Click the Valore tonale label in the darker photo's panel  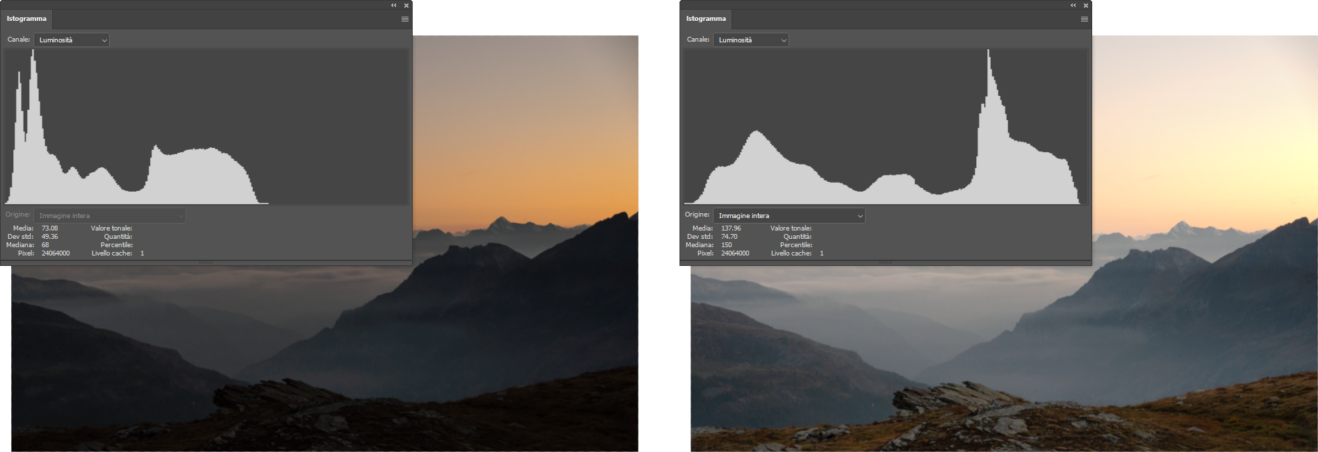(111, 228)
